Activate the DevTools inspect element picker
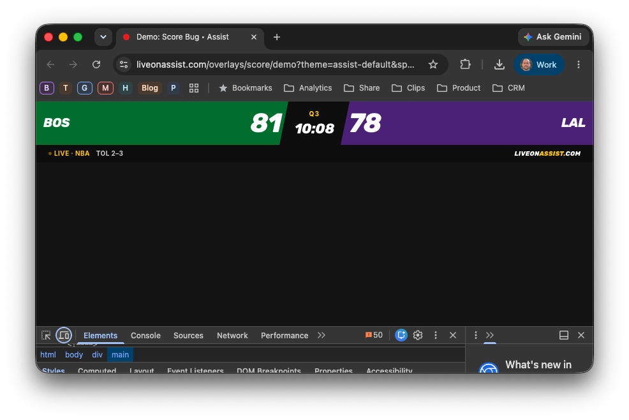 pyautogui.click(x=46, y=335)
